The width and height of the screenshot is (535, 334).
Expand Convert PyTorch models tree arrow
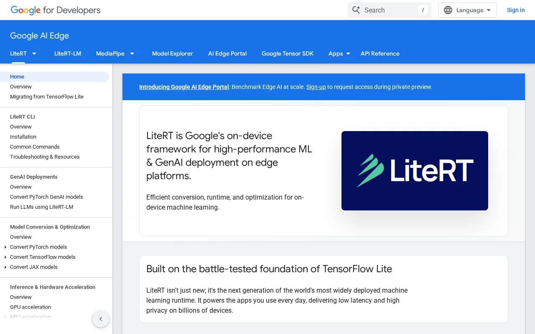coord(5,247)
